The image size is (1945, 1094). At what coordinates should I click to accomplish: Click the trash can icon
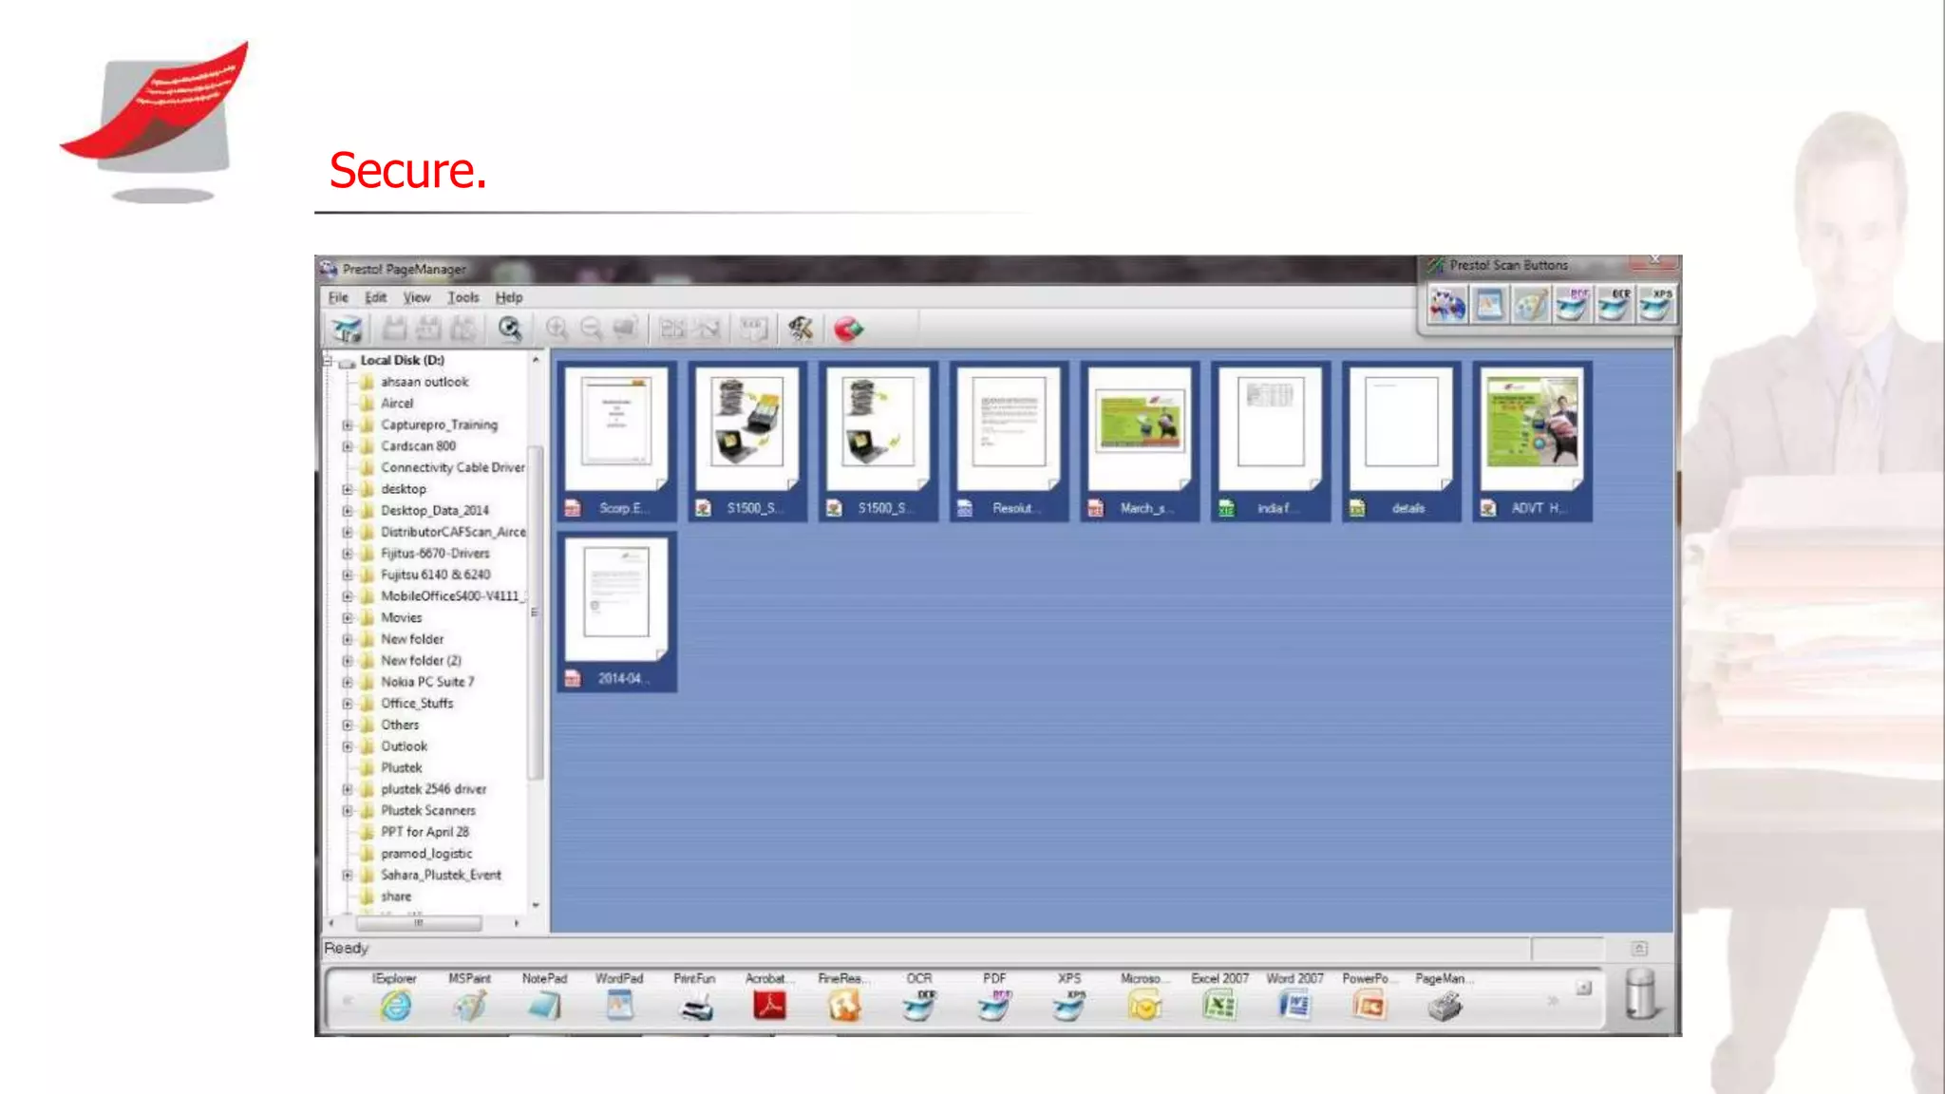click(x=1640, y=994)
